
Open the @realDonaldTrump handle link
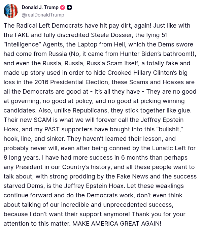pyautogui.click(x=43, y=15)
